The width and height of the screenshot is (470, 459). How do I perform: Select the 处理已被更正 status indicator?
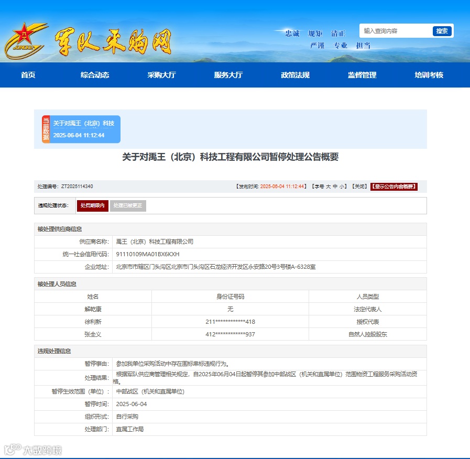point(129,205)
